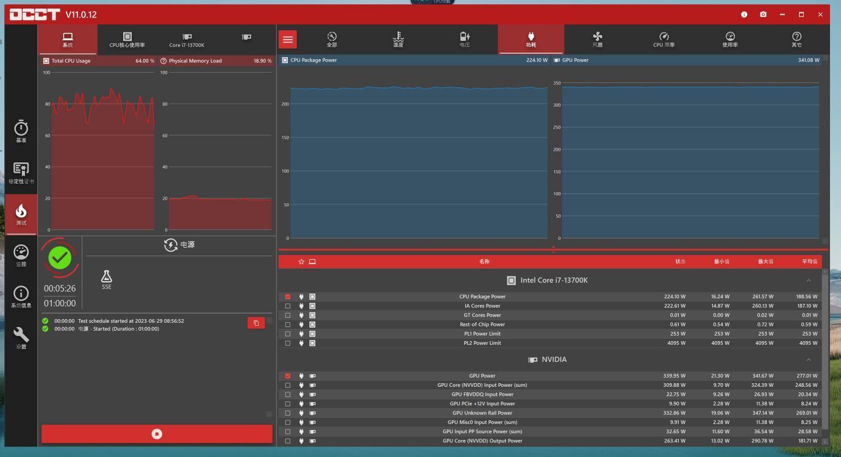841x457 pixels.
Task: Sort by the 名称 column header
Action: point(484,262)
